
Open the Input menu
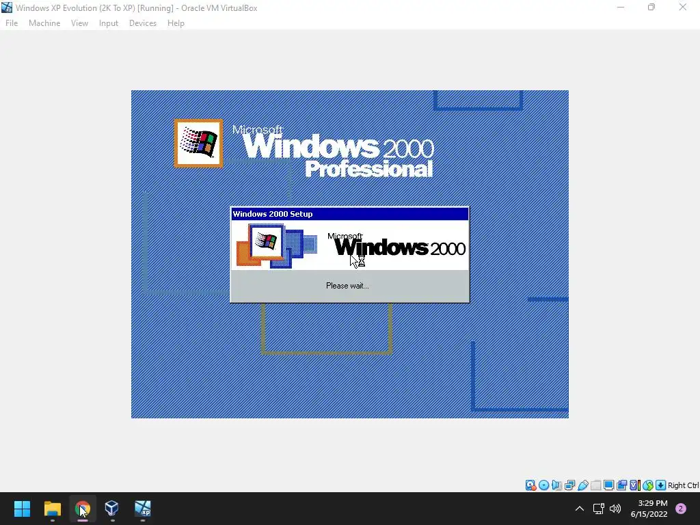109,23
